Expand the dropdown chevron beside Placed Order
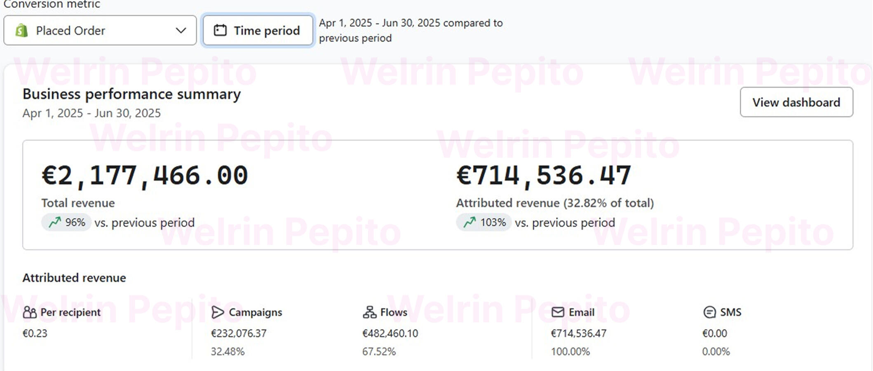Screen dimensions: 873x371 click(181, 31)
